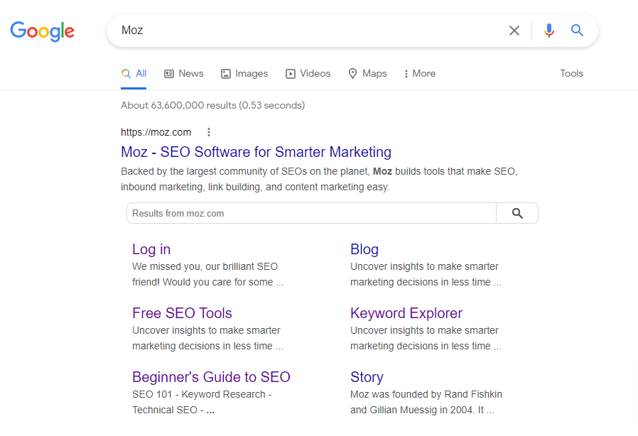Start voice search with the microphone icon
638x436 pixels.
[549, 31]
